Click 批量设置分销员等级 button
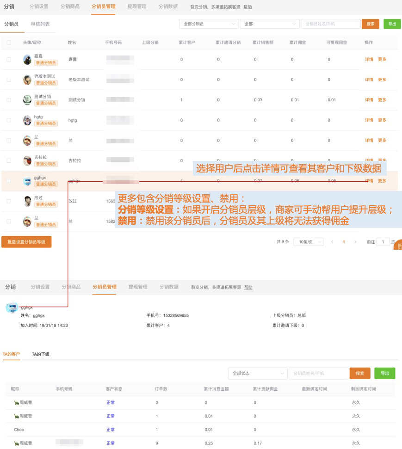The image size is (402, 449). [x=26, y=242]
